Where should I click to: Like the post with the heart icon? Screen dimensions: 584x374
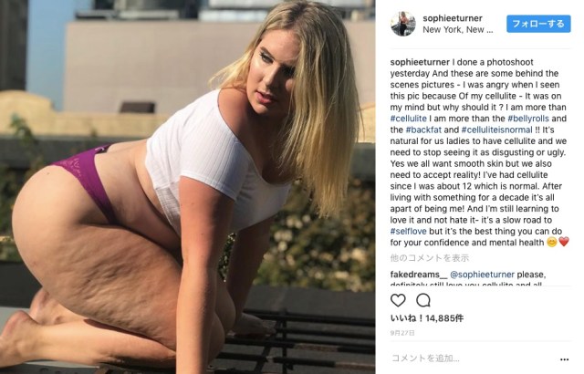point(398,300)
